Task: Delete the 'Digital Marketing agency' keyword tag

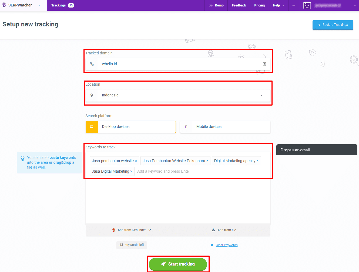Action: click(x=258, y=161)
